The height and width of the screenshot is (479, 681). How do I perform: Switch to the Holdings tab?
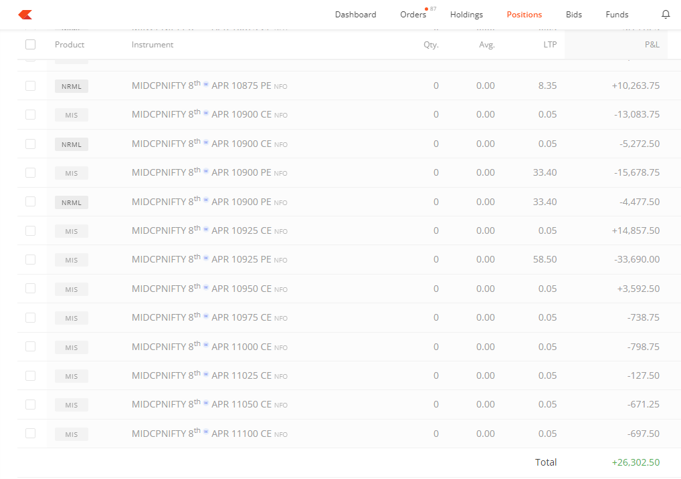click(x=466, y=14)
